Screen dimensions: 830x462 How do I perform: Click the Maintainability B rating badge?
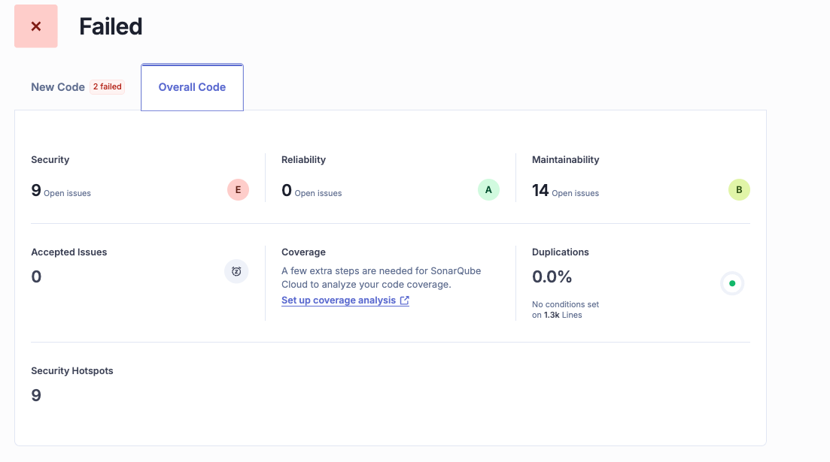[x=739, y=190]
